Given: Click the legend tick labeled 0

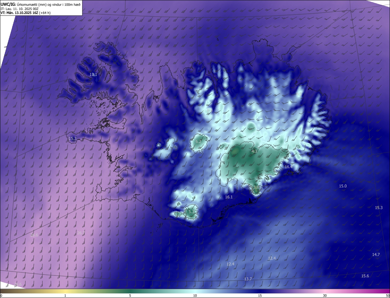Looking at the screenshot, I should pos(1,296).
